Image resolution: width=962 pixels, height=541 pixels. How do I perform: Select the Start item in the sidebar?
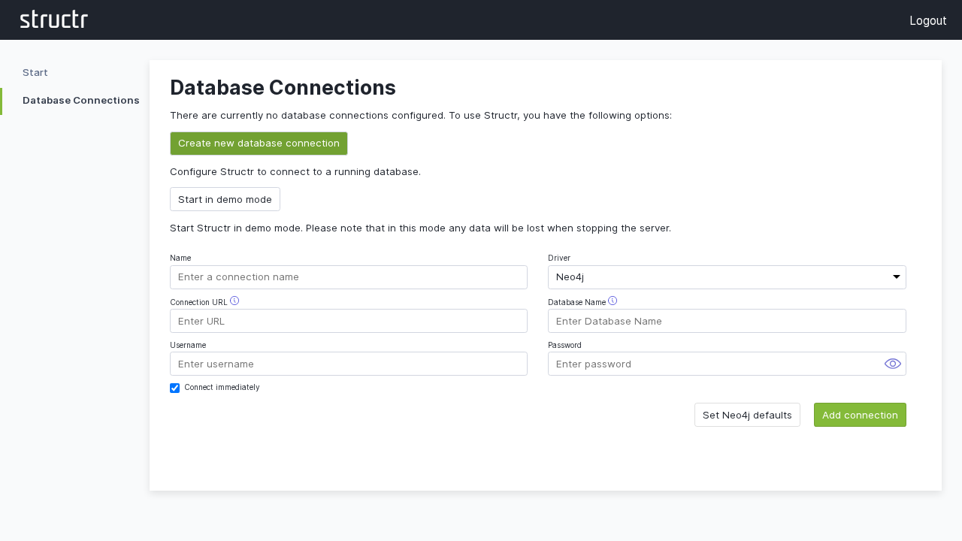tap(35, 72)
